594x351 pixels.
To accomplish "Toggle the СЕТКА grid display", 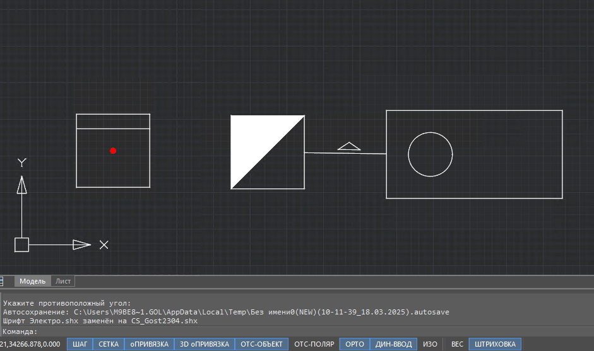I will (109, 344).
